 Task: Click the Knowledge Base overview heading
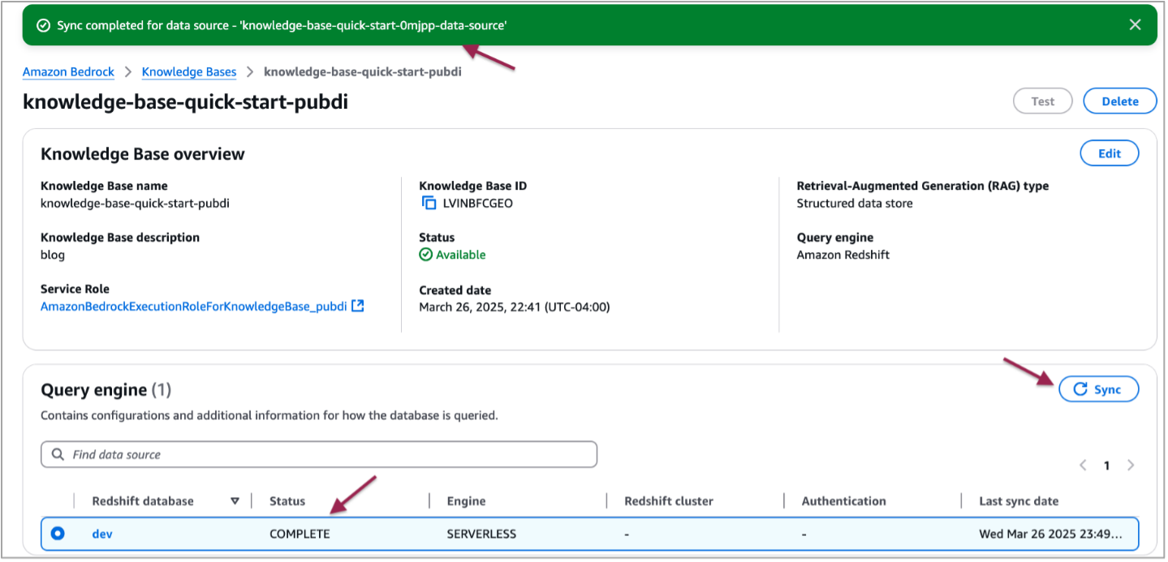point(143,154)
